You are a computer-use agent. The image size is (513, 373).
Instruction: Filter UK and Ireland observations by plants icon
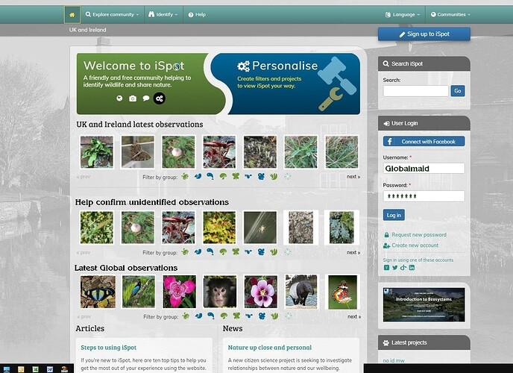tap(274, 176)
